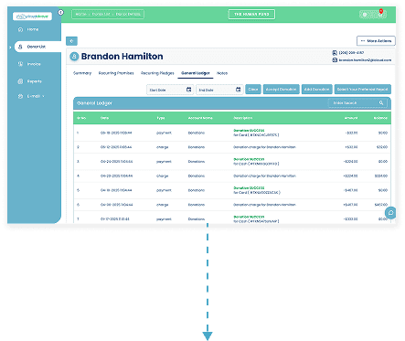Screen dimensions: 405x341
Task: Click the Invoice sidebar icon
Action: pyautogui.click(x=20, y=64)
